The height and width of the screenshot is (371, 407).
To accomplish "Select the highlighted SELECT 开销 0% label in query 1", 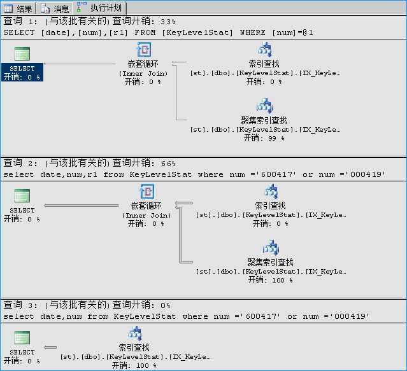I will [x=22, y=73].
